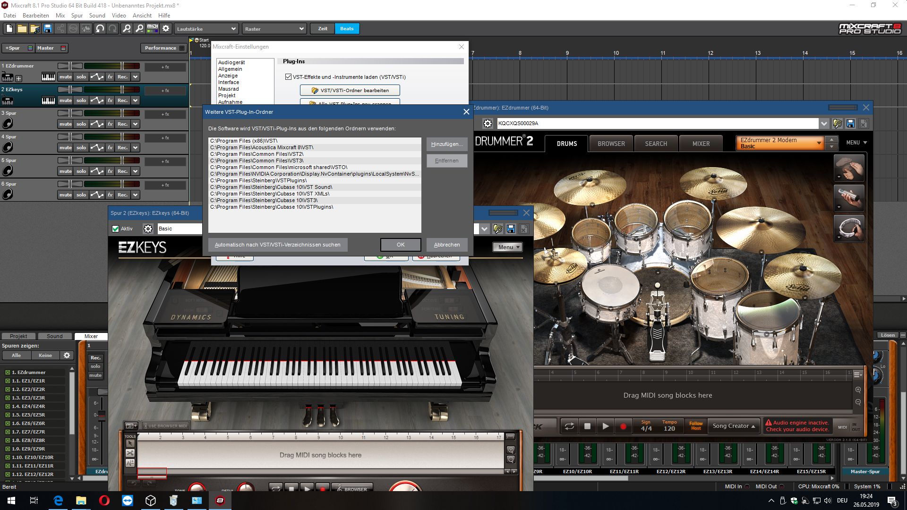This screenshot has width=907, height=510.
Task: Mute the EZdrummer track
Action: point(65,77)
